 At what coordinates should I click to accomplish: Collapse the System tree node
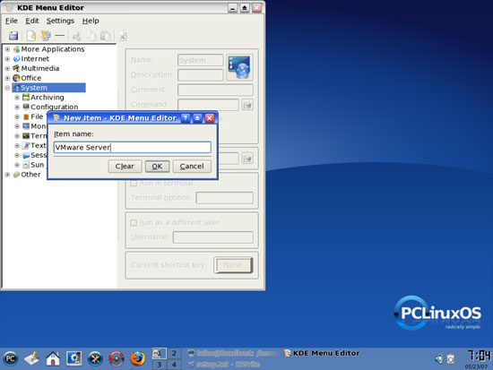[7, 88]
